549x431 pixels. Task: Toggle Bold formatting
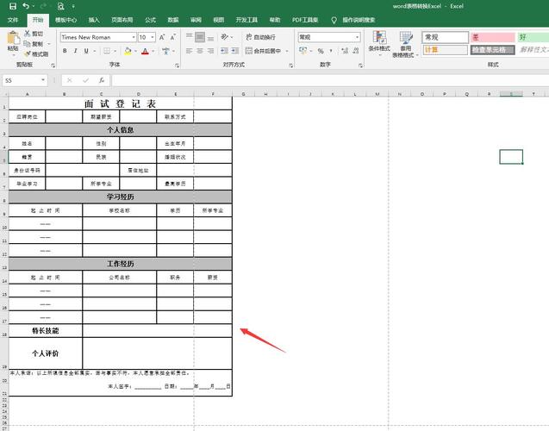point(65,51)
